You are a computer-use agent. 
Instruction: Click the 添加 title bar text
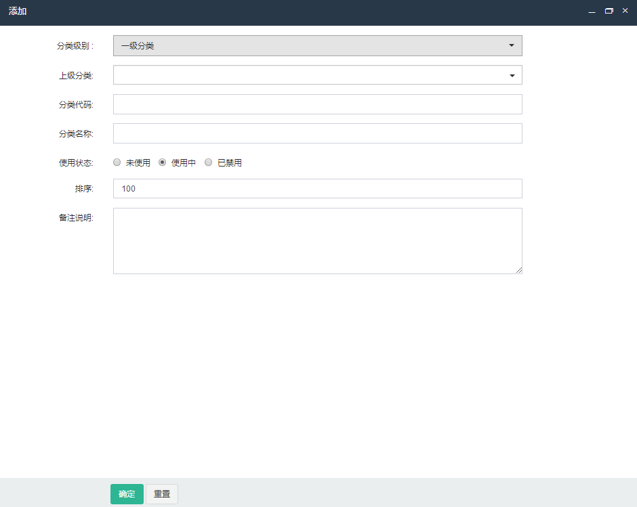[x=18, y=12]
